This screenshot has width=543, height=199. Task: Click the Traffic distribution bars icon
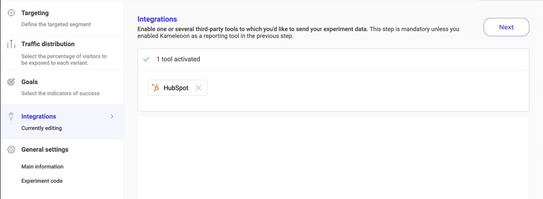[11, 44]
